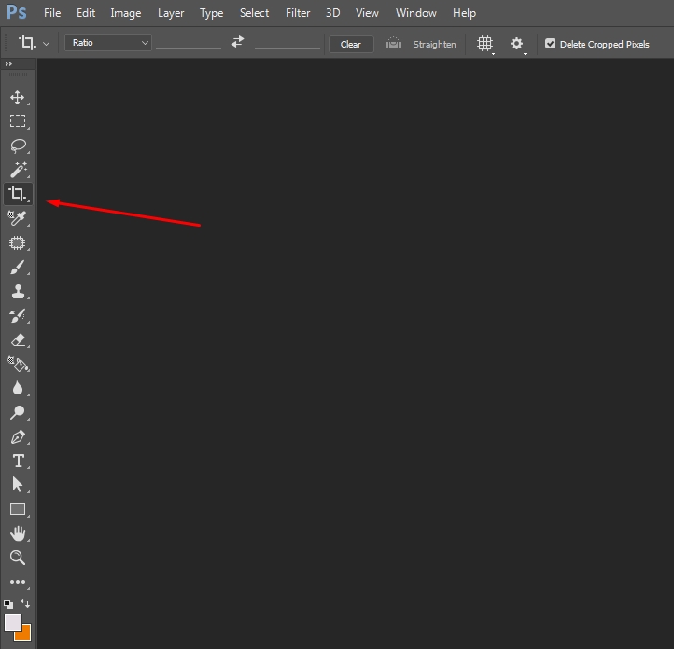The width and height of the screenshot is (674, 649).
Task: Click the Photoshop Ps logo
Action: coord(17,12)
